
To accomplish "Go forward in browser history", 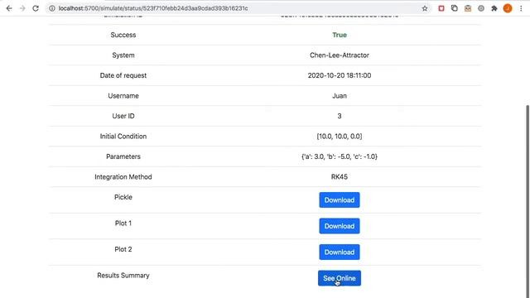I will [x=22, y=8].
